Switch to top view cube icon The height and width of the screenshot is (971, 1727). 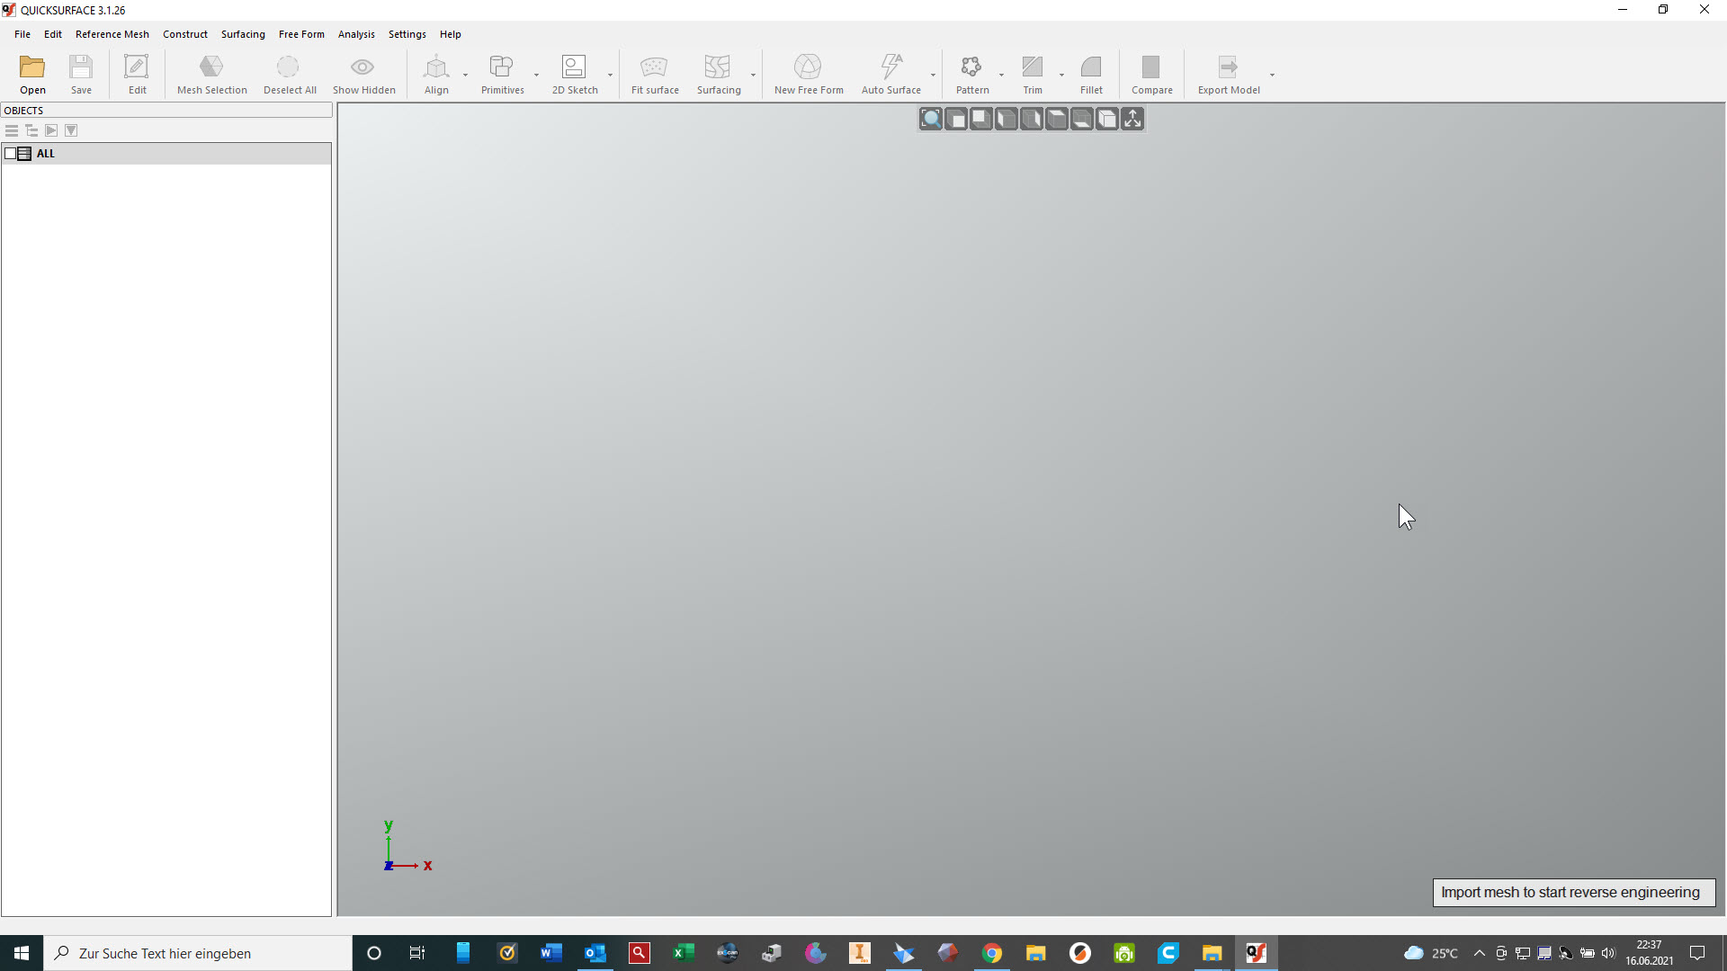point(1057,119)
